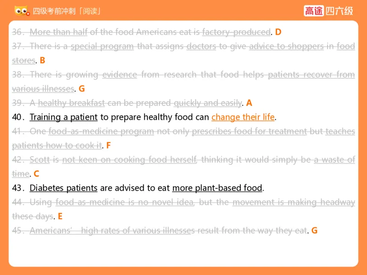Select the underlined 'more plant-based food' phrase
Image resolution: width=367 pixels, height=275 pixels.
[217, 188]
